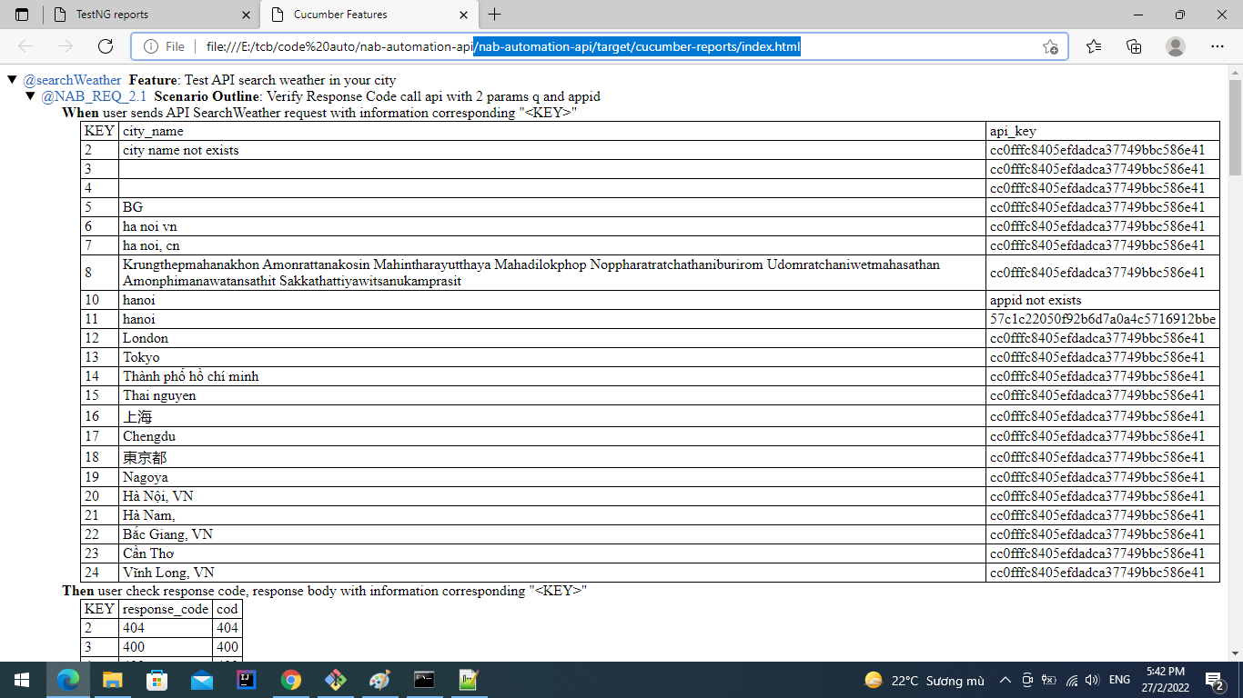The height and width of the screenshot is (698, 1243).
Task: Show hidden system tray icons
Action: pyautogui.click(x=1005, y=680)
